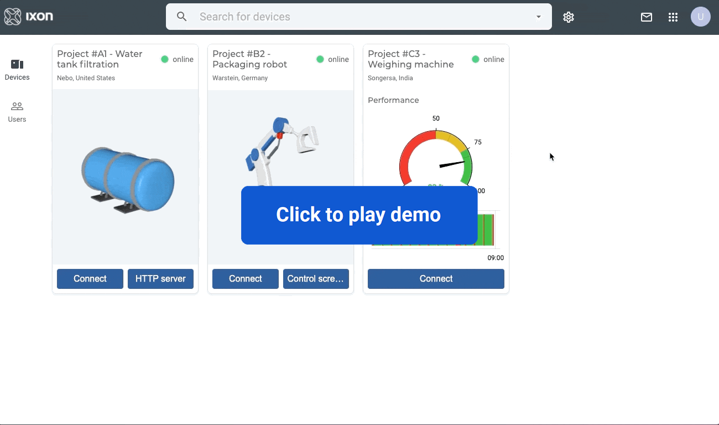The image size is (719, 425).
Task: Open HTTP server for Project A1
Action: (160, 278)
